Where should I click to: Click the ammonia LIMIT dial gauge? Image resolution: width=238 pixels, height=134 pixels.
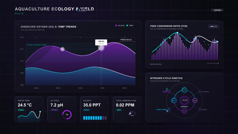click(132, 114)
